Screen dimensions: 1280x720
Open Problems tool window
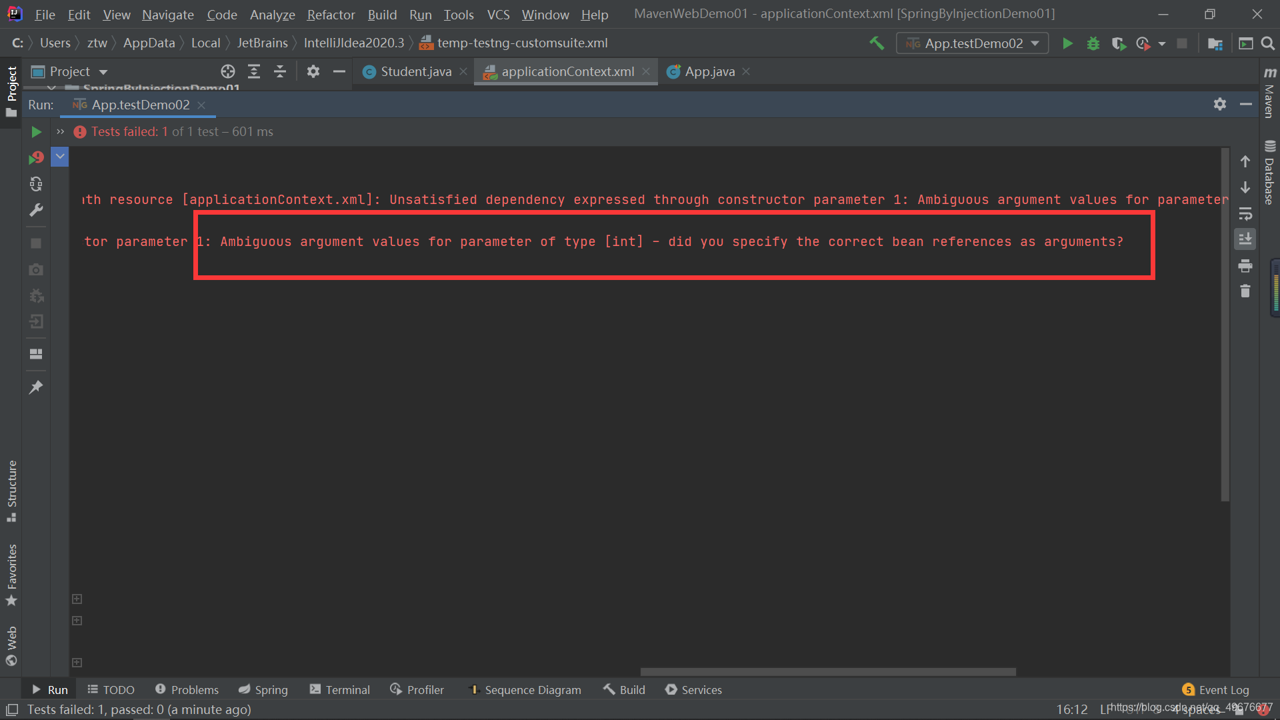click(187, 690)
